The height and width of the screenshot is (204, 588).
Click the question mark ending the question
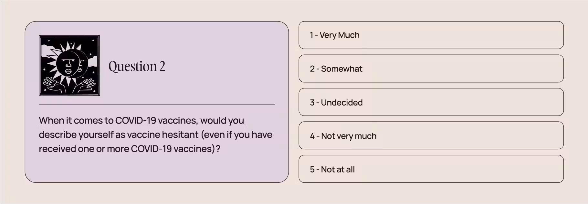click(218, 149)
